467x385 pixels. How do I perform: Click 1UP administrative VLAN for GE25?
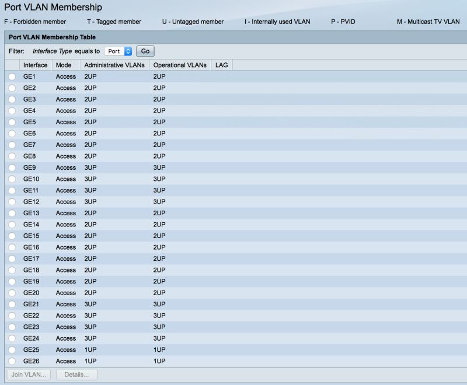click(x=90, y=350)
